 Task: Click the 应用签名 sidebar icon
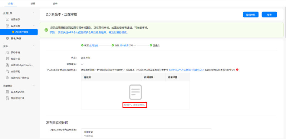tap(8, 71)
